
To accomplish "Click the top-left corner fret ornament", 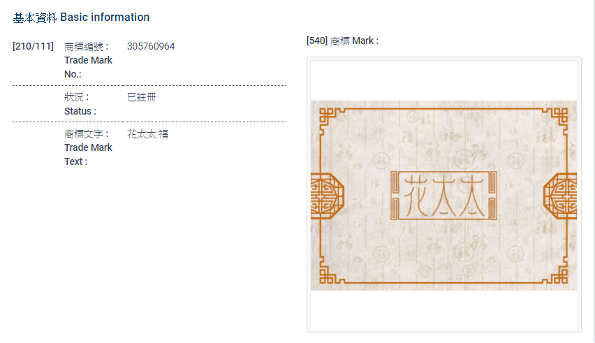I will [325, 116].
